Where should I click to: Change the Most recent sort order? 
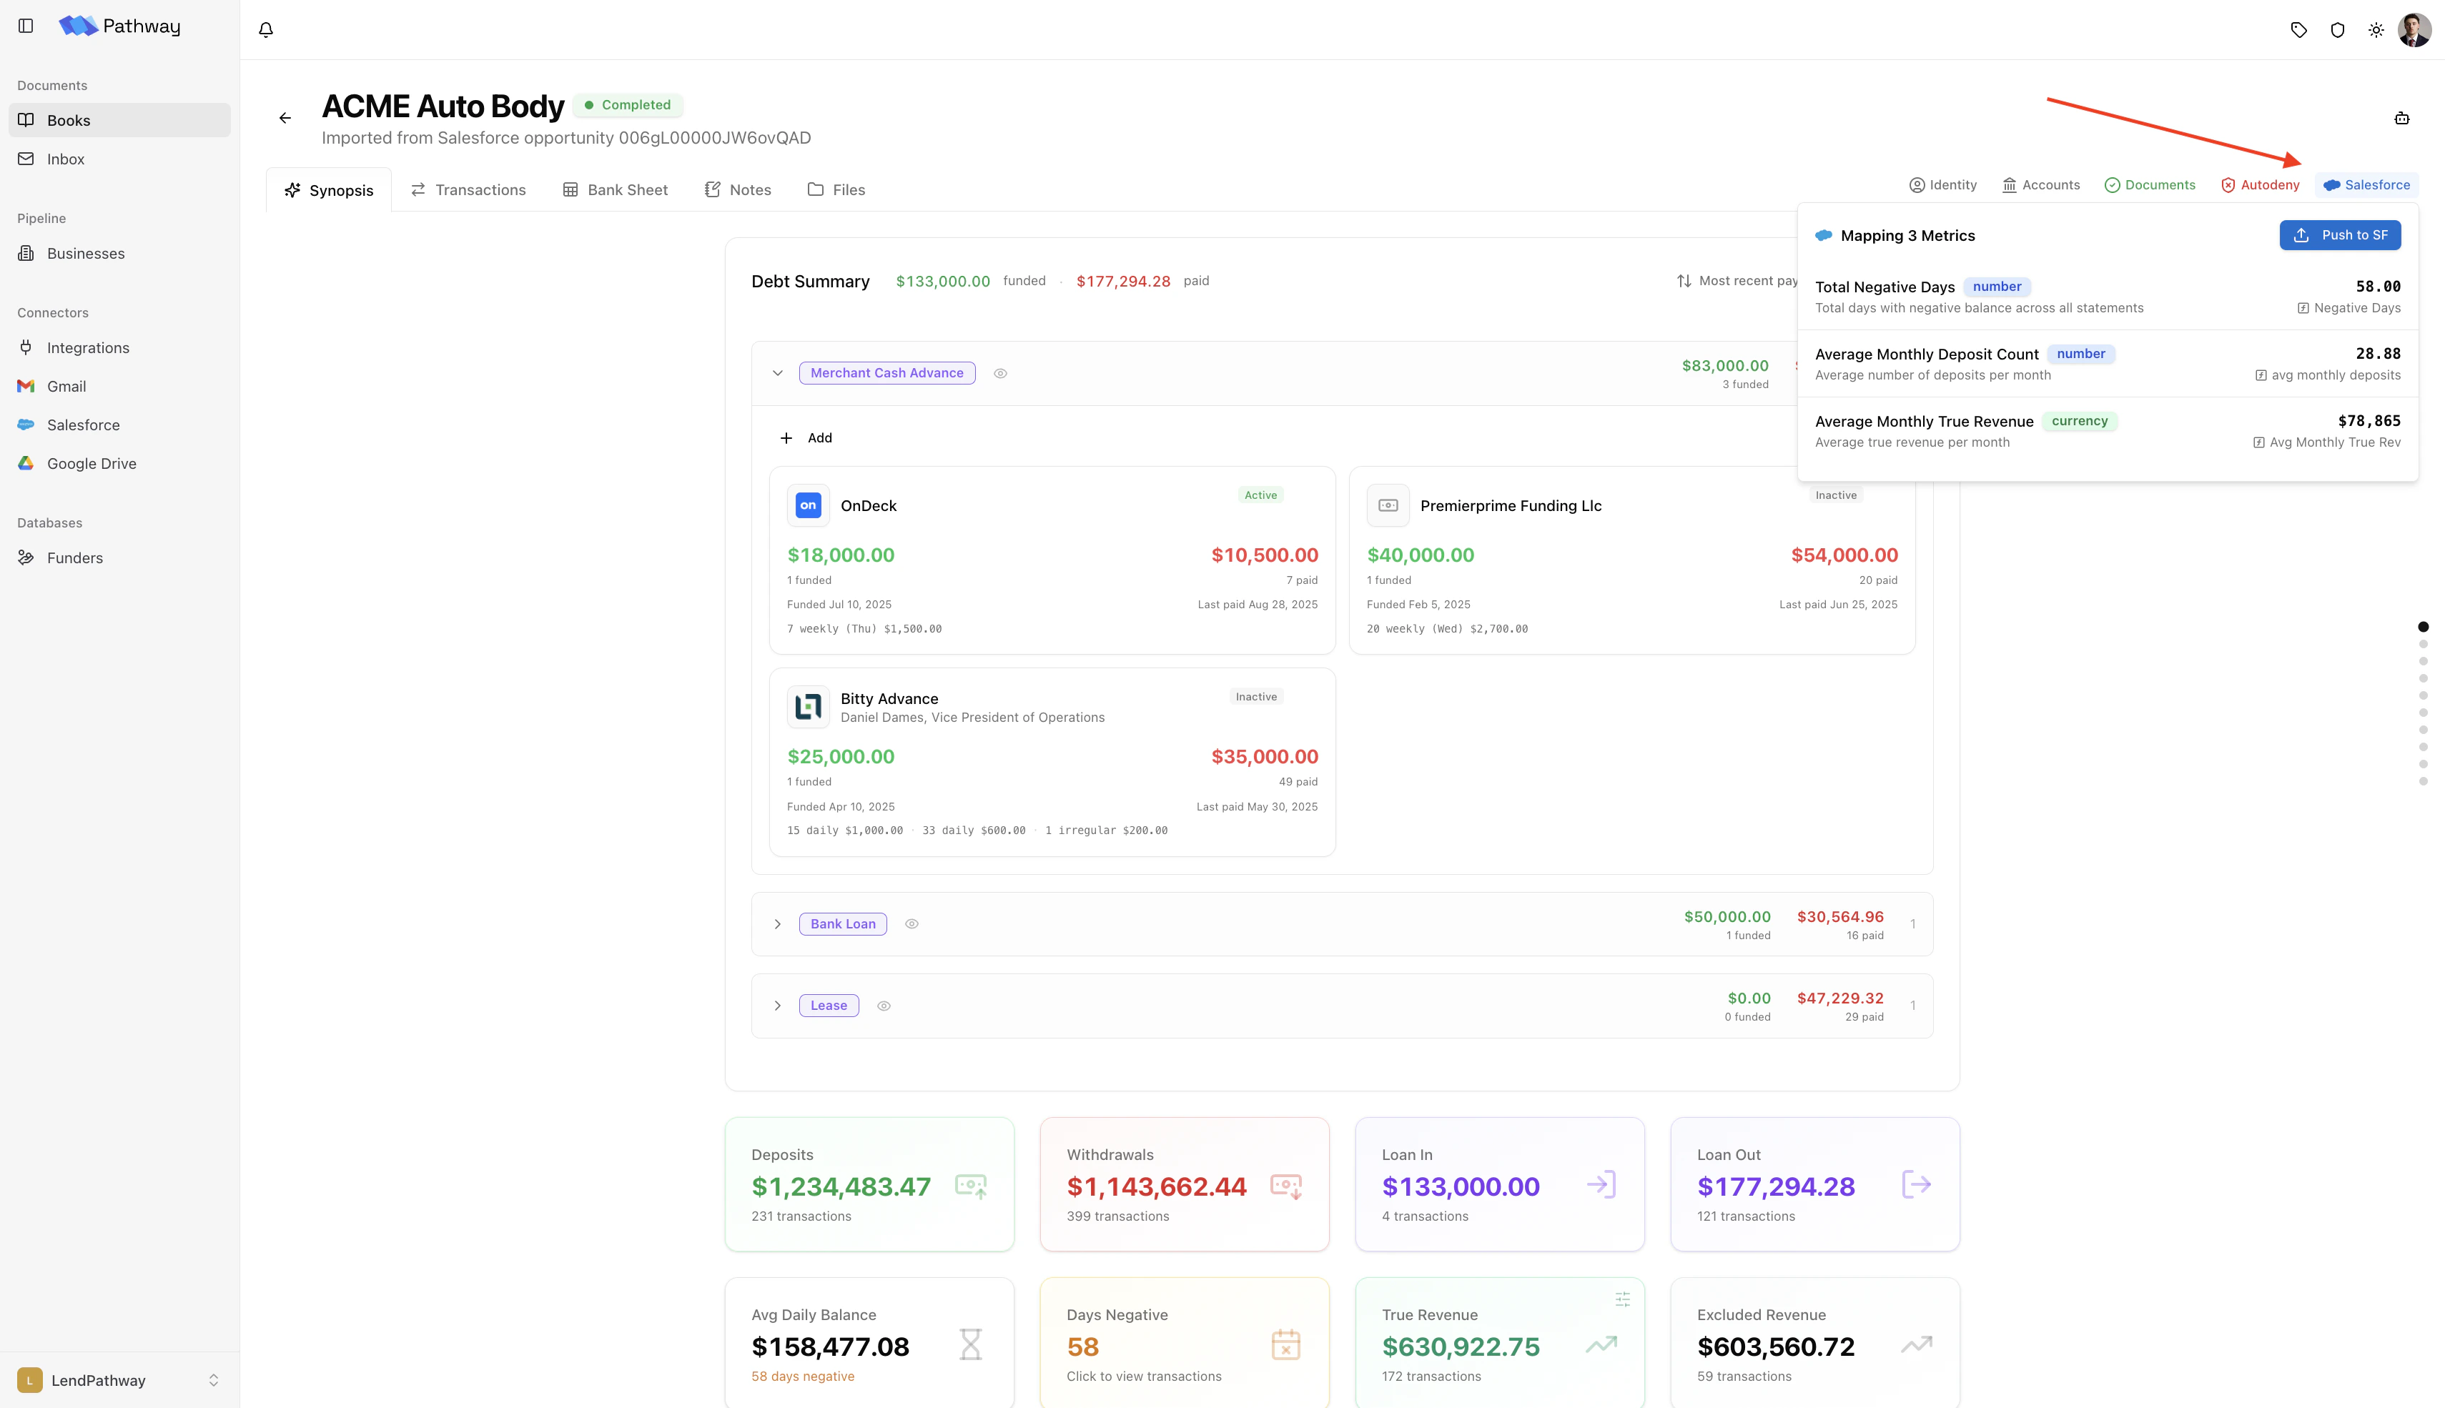1737,280
